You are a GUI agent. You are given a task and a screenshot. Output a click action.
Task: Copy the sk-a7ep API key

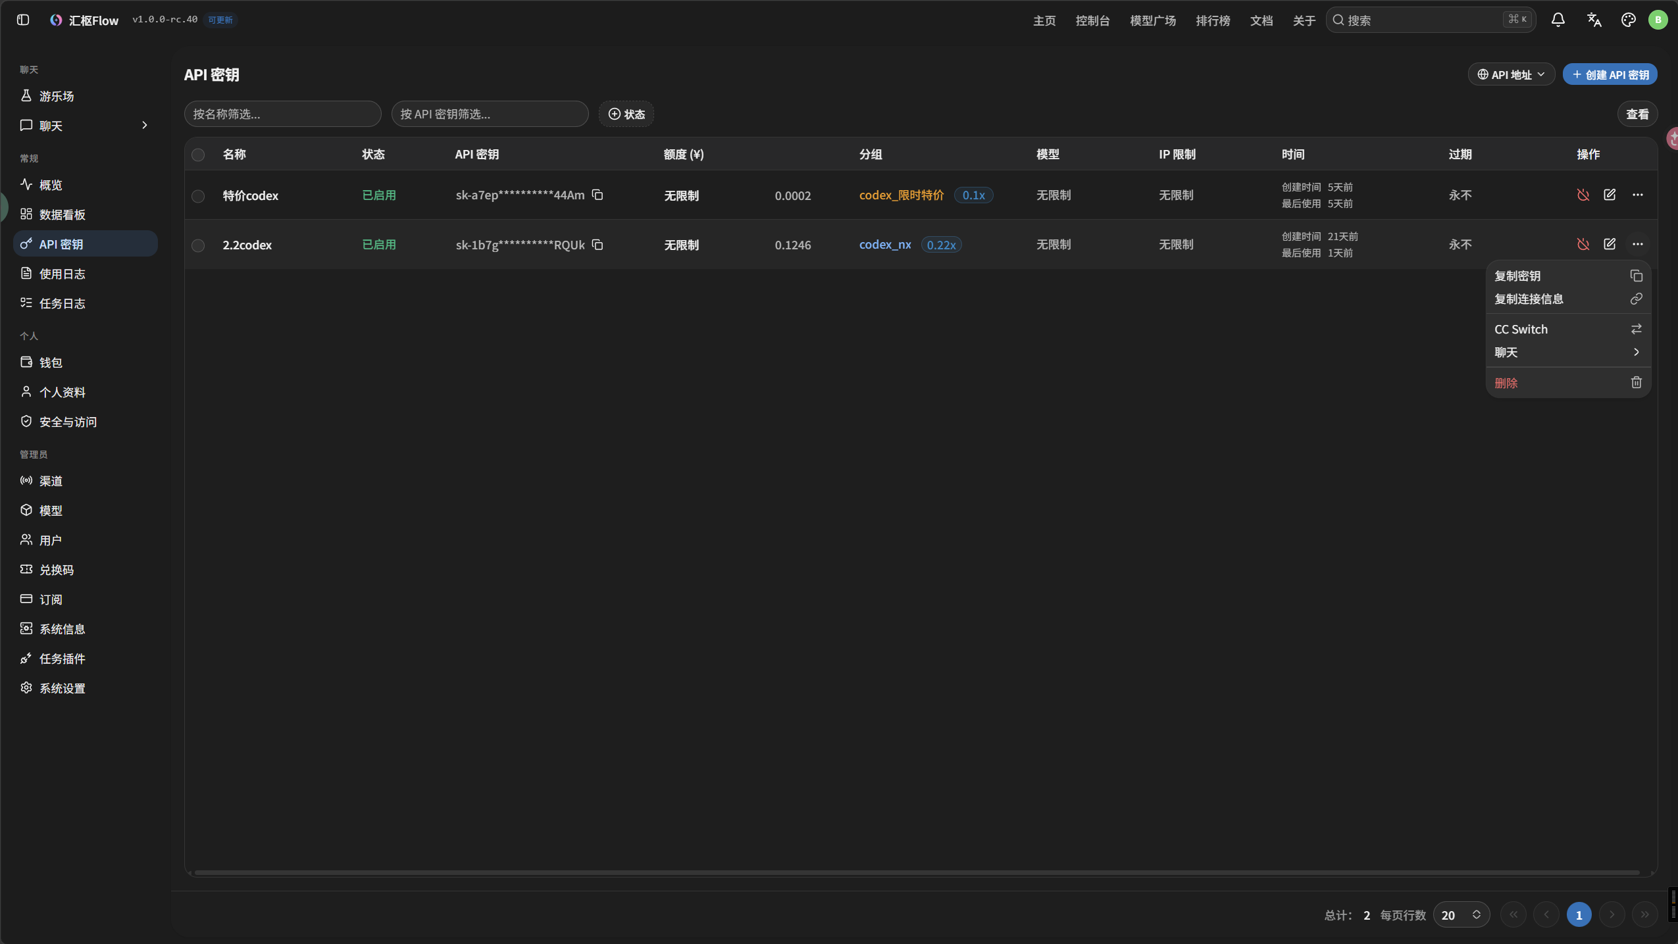(597, 195)
